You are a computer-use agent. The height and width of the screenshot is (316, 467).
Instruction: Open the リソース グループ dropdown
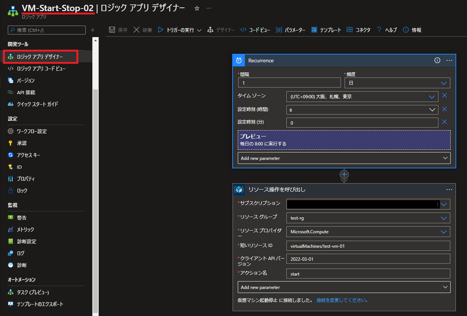[x=368, y=218]
